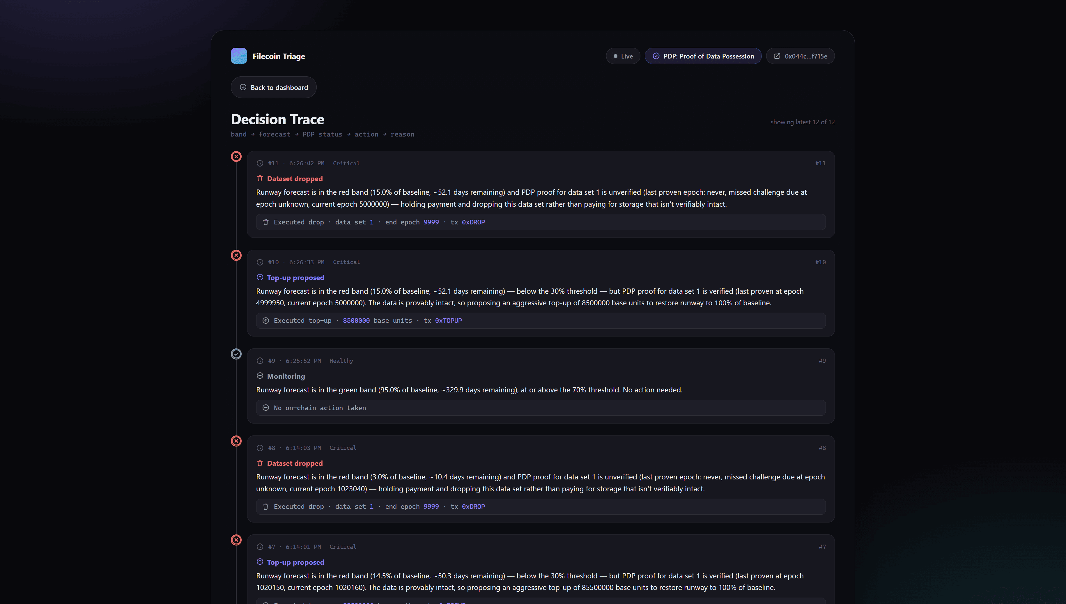Click the Critical label at 6:14:03 PM

(x=343, y=448)
